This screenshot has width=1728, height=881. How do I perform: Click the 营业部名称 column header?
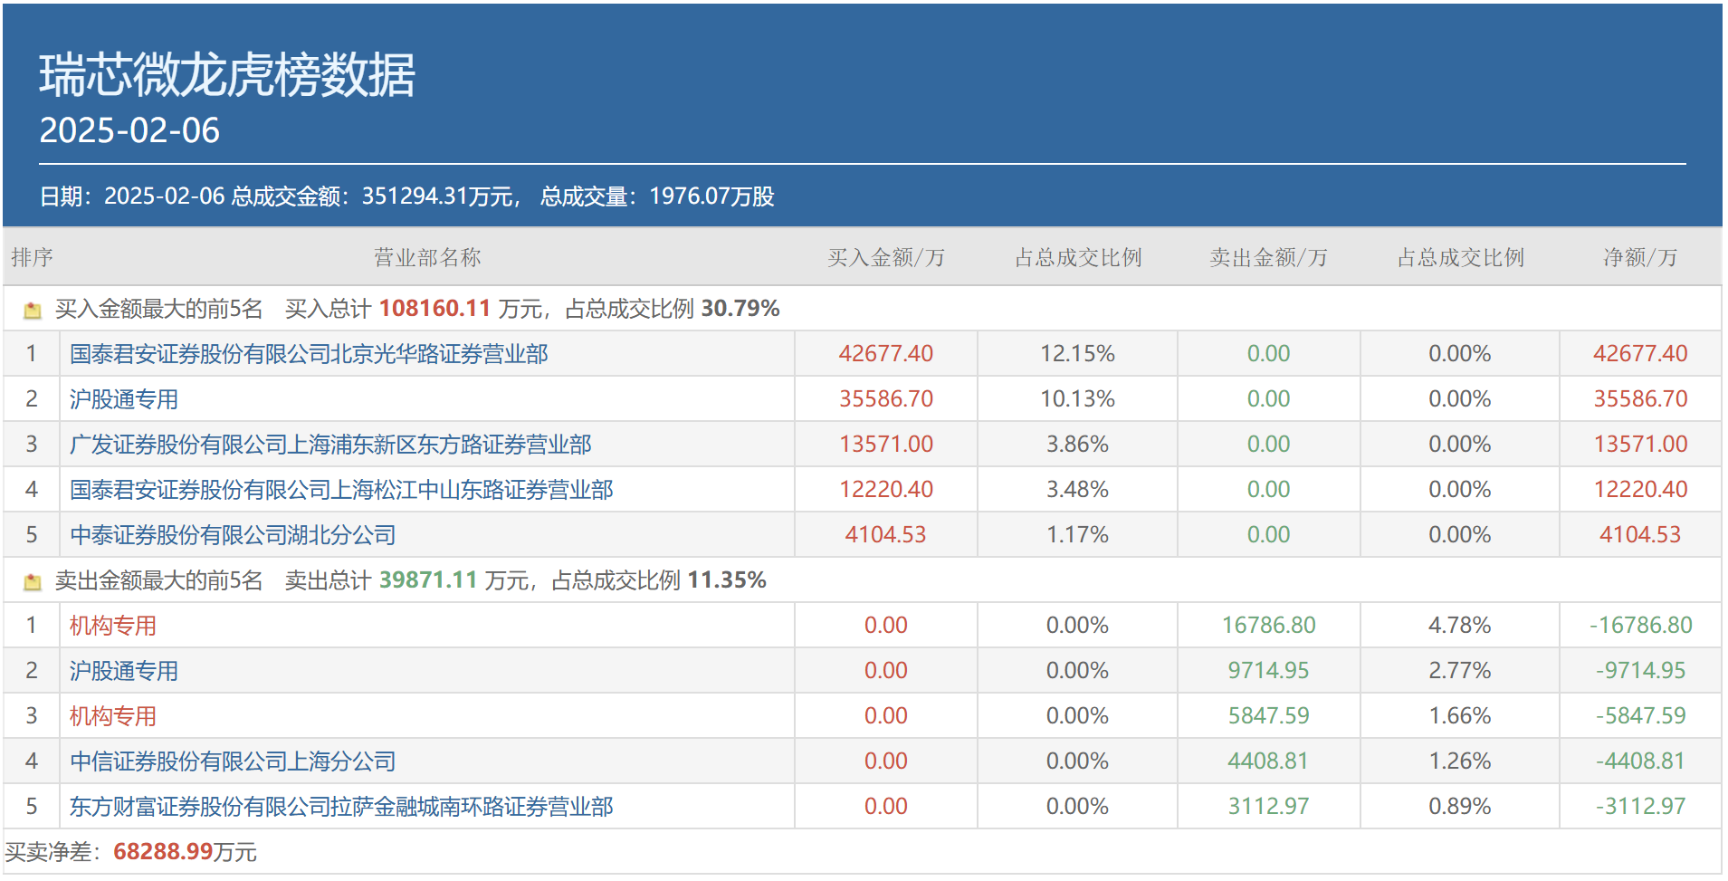click(x=427, y=258)
